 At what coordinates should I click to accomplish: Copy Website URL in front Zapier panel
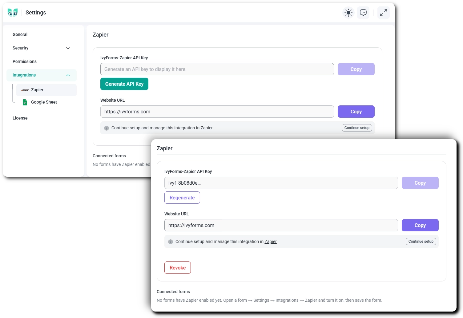point(420,225)
